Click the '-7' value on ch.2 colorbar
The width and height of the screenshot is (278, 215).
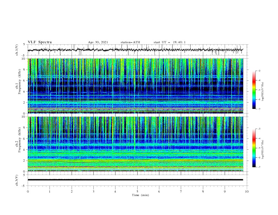(x=259, y=167)
